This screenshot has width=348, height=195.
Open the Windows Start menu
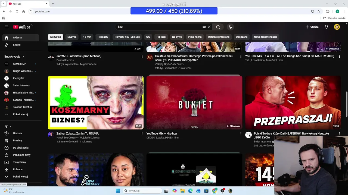click(x=118, y=191)
